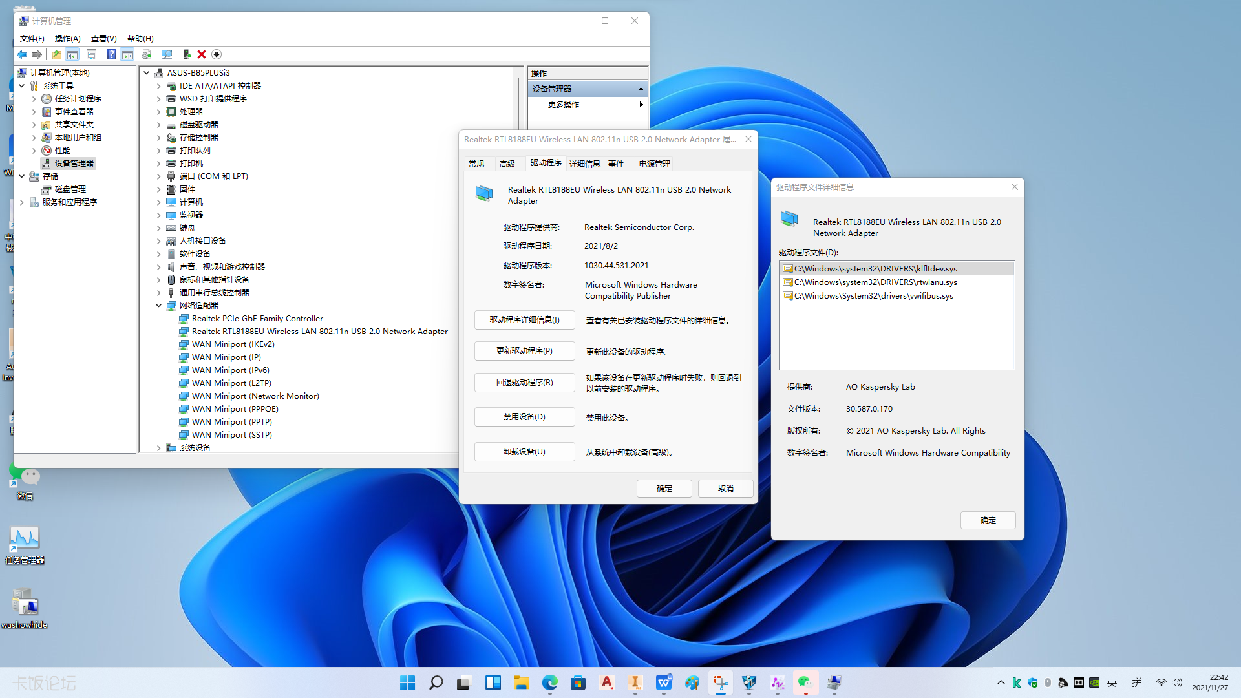Open the speaker volume tray icon
The width and height of the screenshot is (1241, 698).
pyautogui.click(x=1177, y=682)
